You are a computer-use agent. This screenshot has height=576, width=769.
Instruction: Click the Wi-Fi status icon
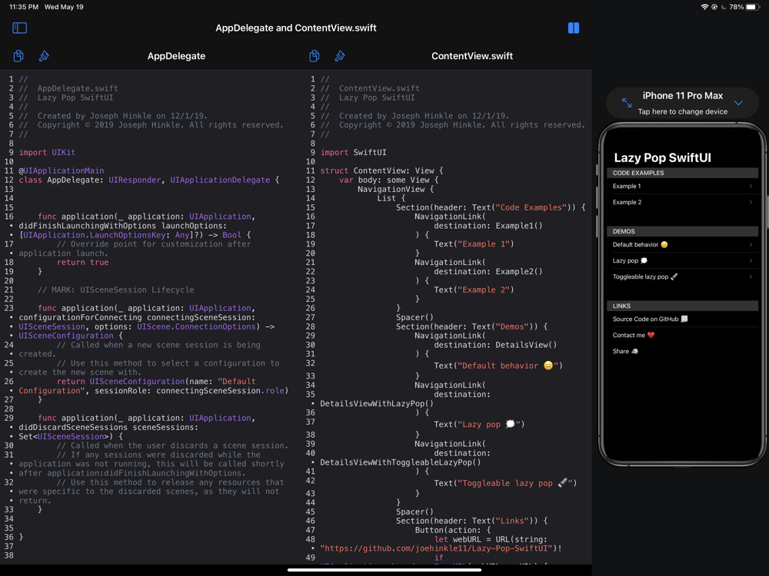click(x=704, y=7)
